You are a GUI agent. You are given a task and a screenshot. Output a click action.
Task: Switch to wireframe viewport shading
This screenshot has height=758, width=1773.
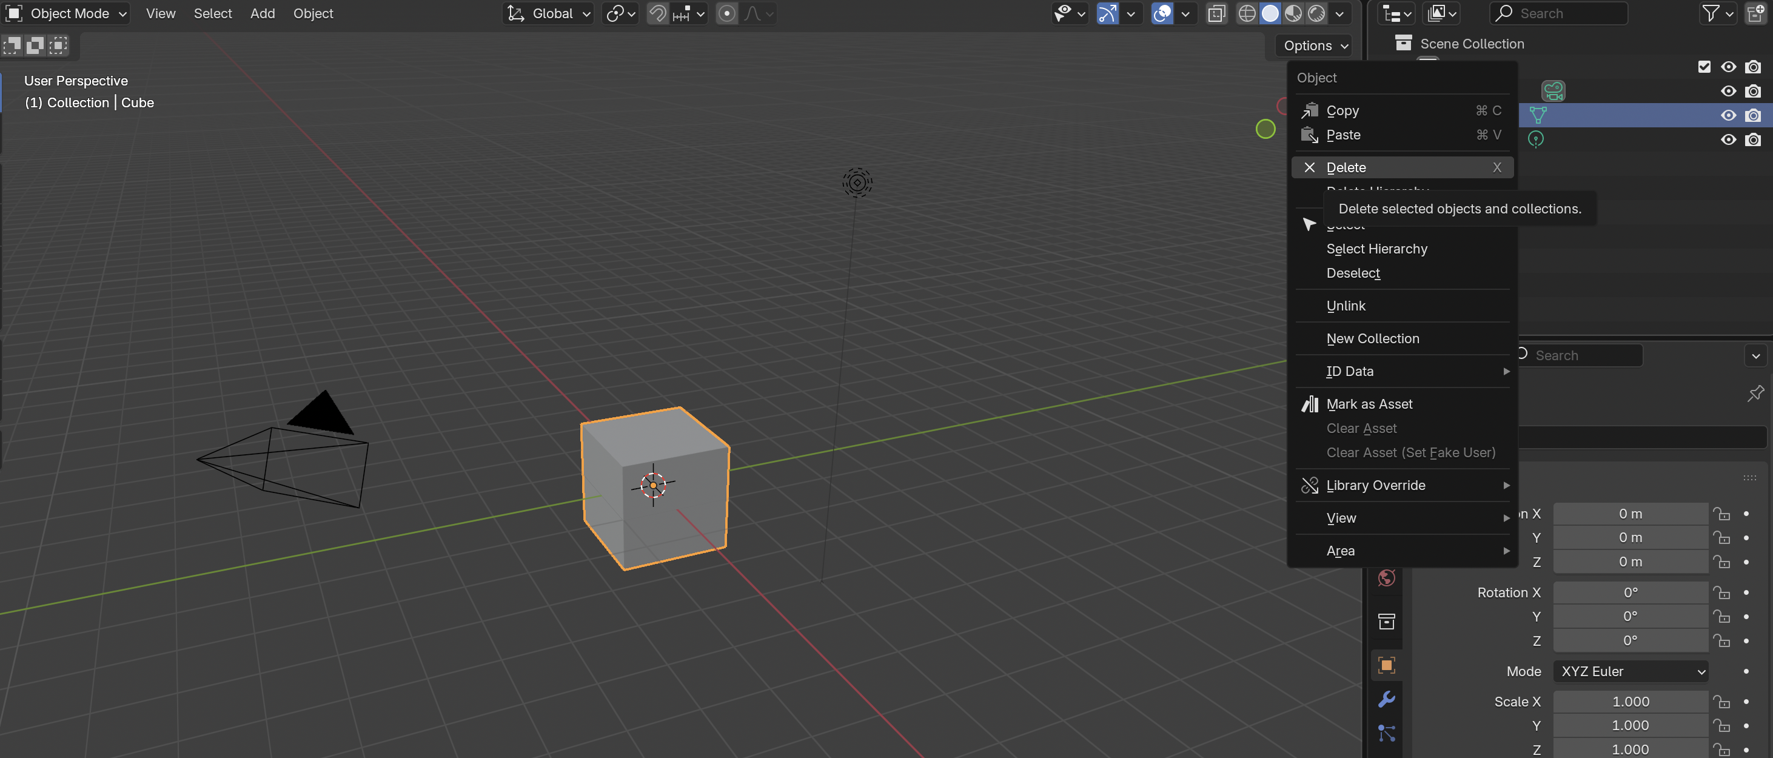tap(1247, 13)
